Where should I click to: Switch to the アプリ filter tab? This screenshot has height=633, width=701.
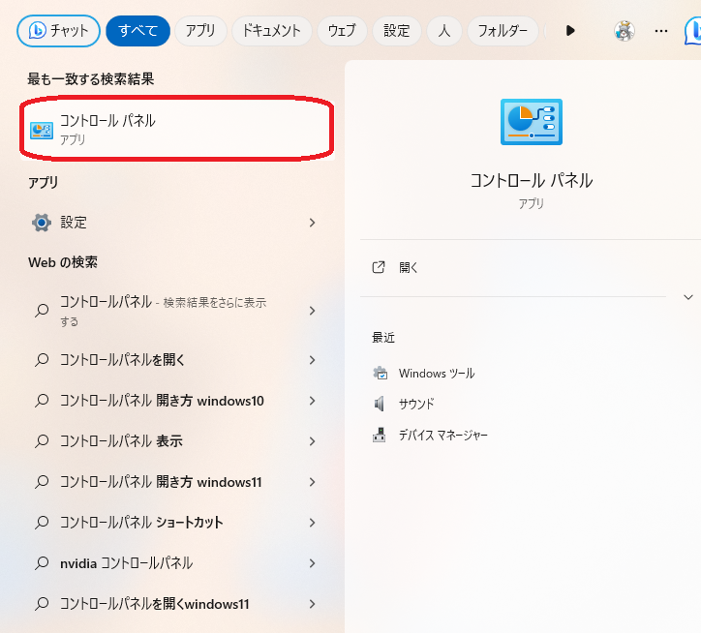[200, 31]
